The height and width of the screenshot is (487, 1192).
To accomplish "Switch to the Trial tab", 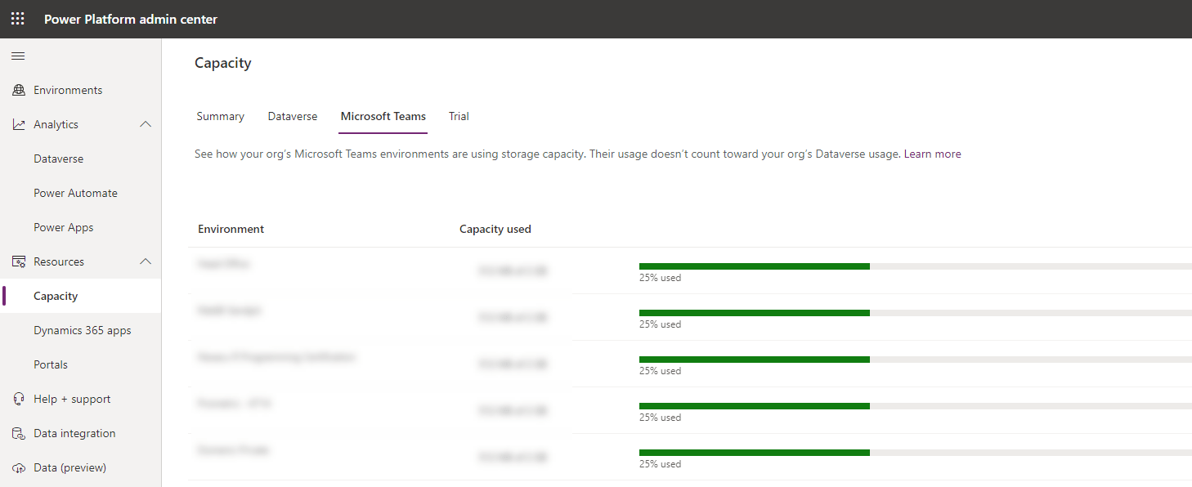I will click(x=459, y=116).
